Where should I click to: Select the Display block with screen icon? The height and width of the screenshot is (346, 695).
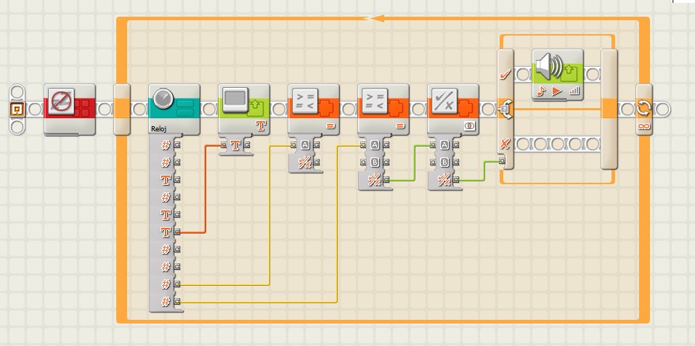click(x=244, y=108)
